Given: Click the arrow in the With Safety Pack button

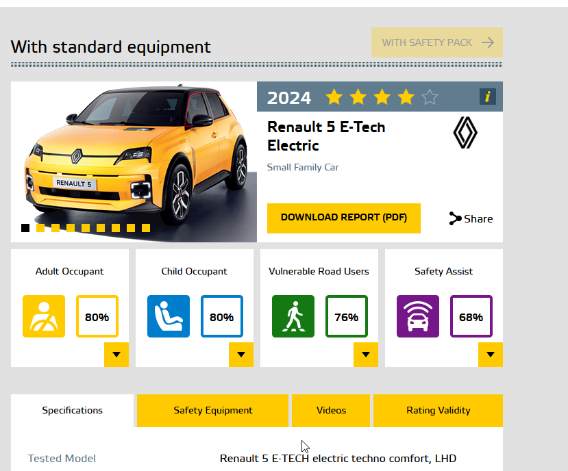Looking at the screenshot, I should (488, 42).
